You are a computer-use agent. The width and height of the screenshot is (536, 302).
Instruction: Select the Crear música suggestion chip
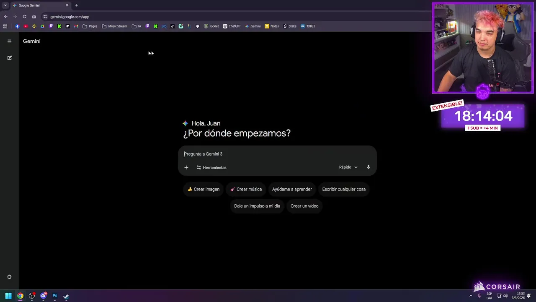click(246, 189)
